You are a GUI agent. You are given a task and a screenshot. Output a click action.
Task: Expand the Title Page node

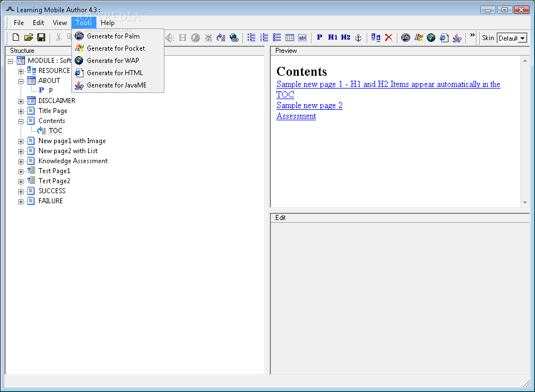coord(21,111)
